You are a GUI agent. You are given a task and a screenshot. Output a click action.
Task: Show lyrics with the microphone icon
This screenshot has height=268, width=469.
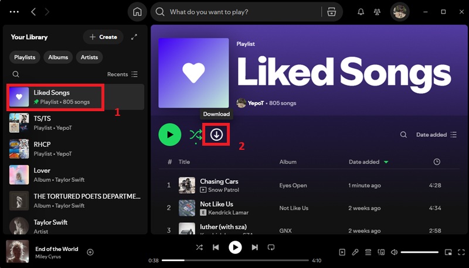click(x=355, y=252)
